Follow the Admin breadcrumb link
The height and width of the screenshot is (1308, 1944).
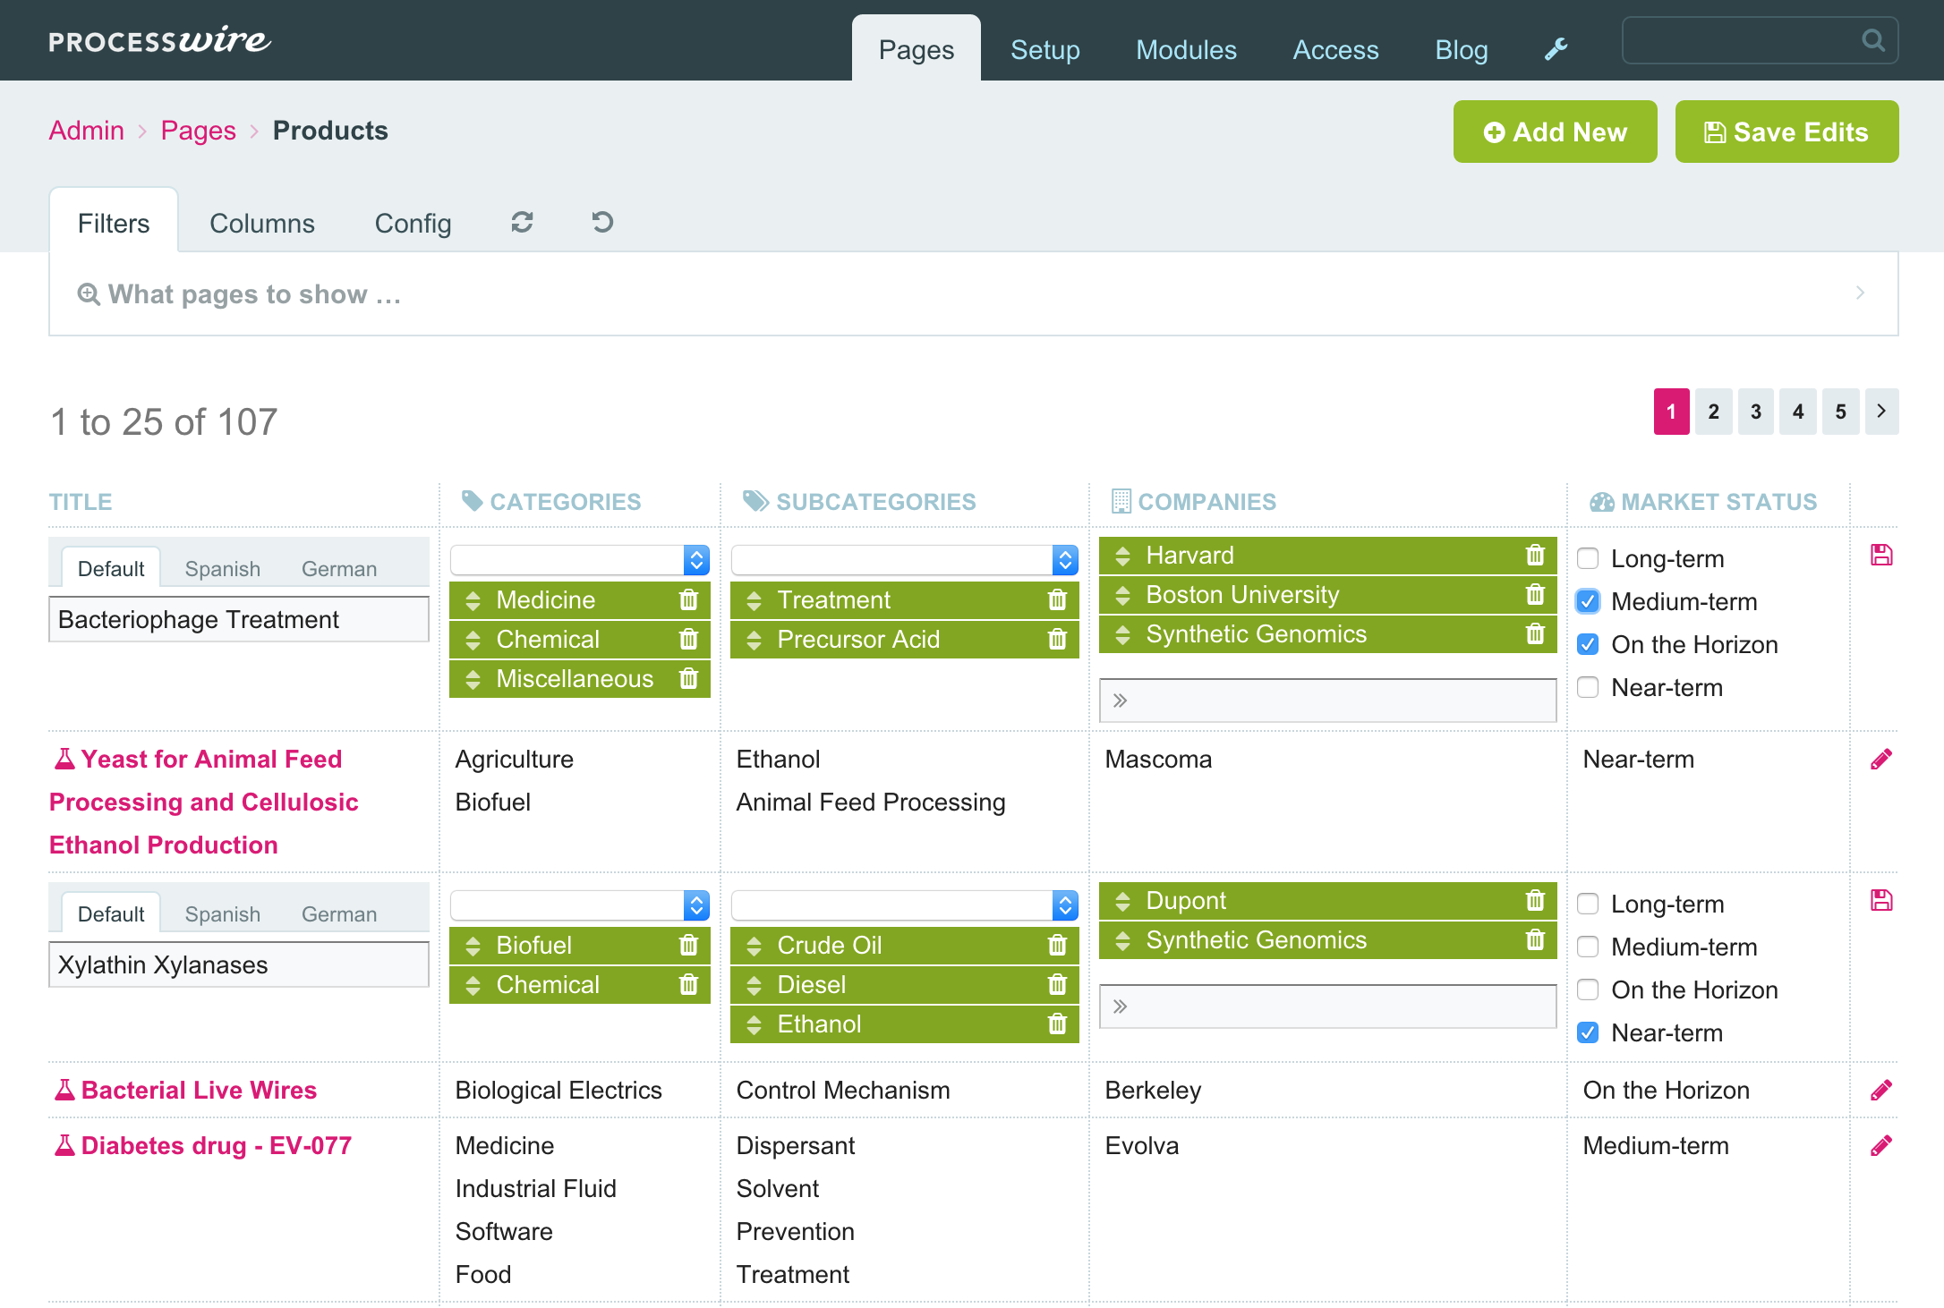[87, 131]
